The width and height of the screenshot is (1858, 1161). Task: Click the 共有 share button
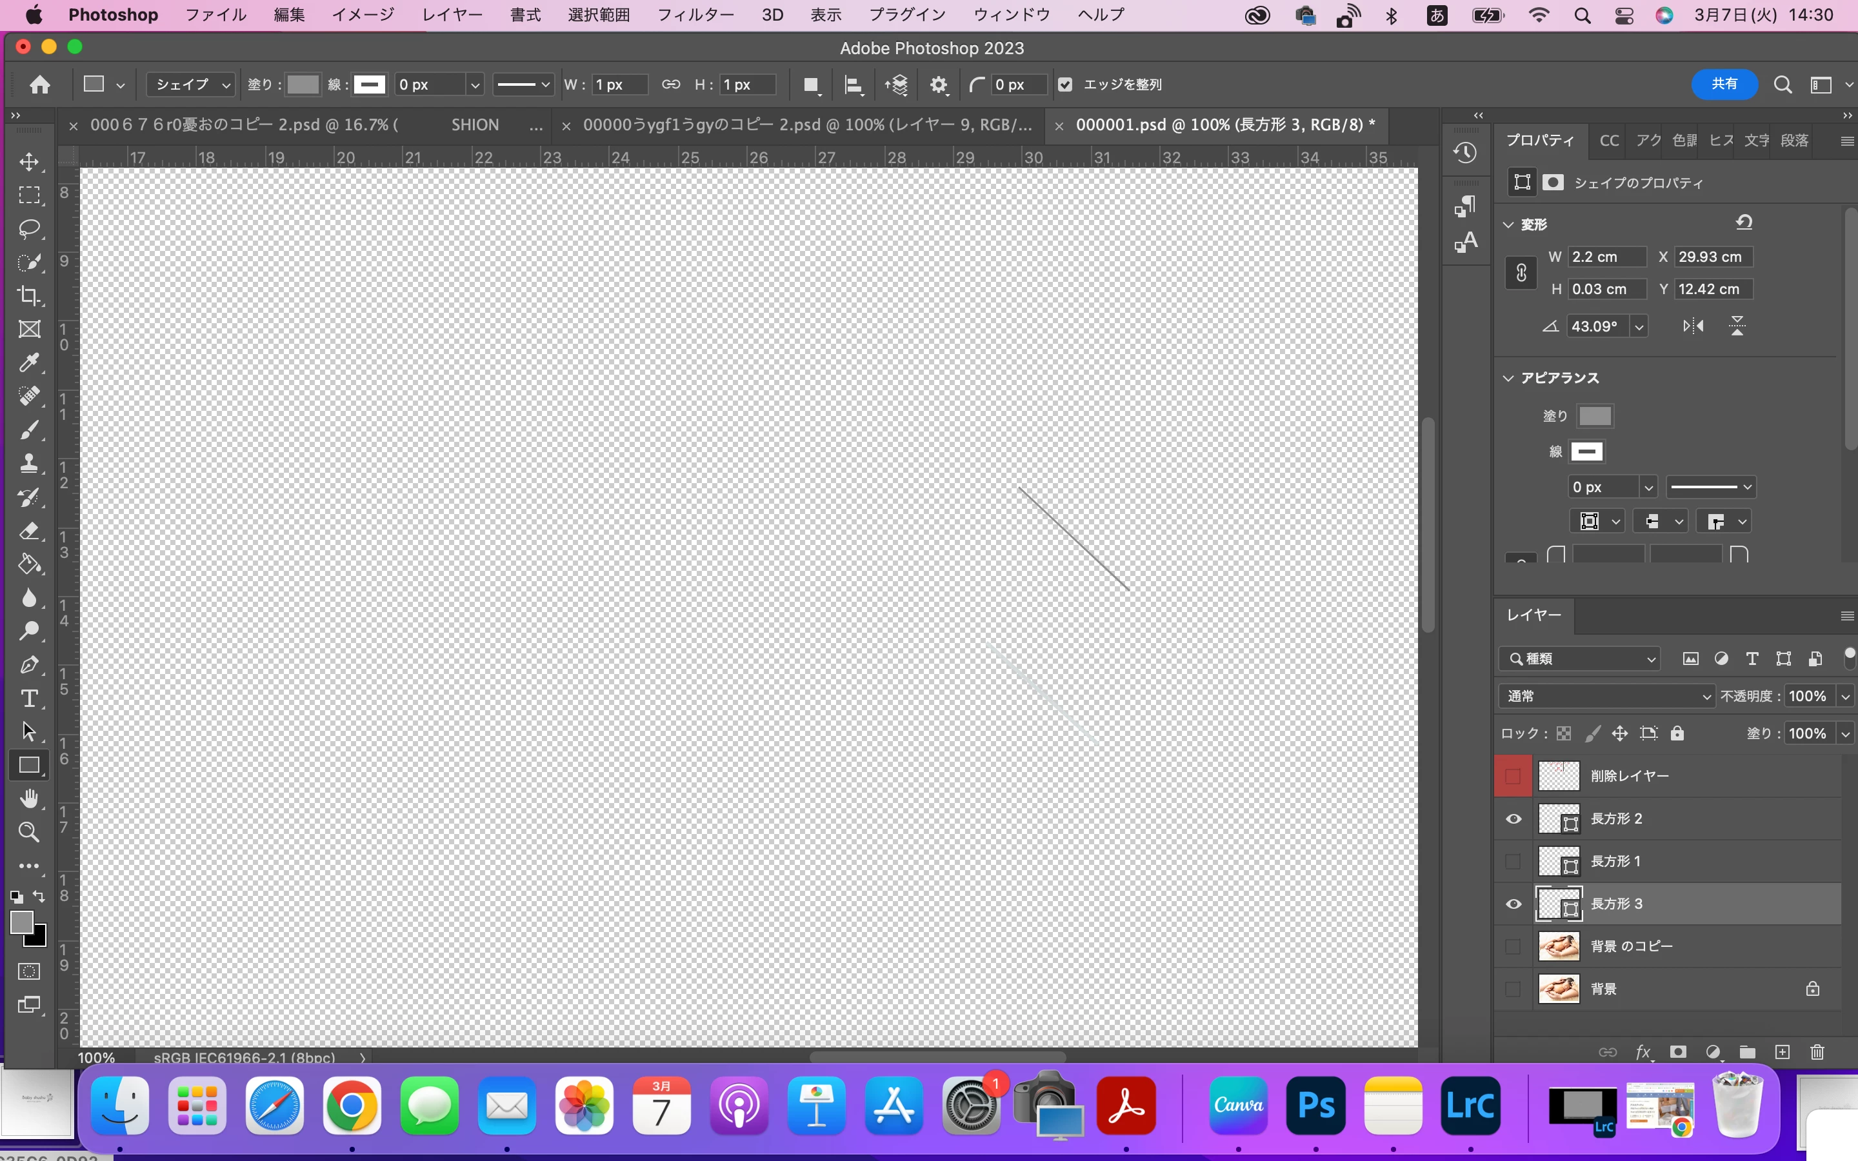click(1724, 84)
